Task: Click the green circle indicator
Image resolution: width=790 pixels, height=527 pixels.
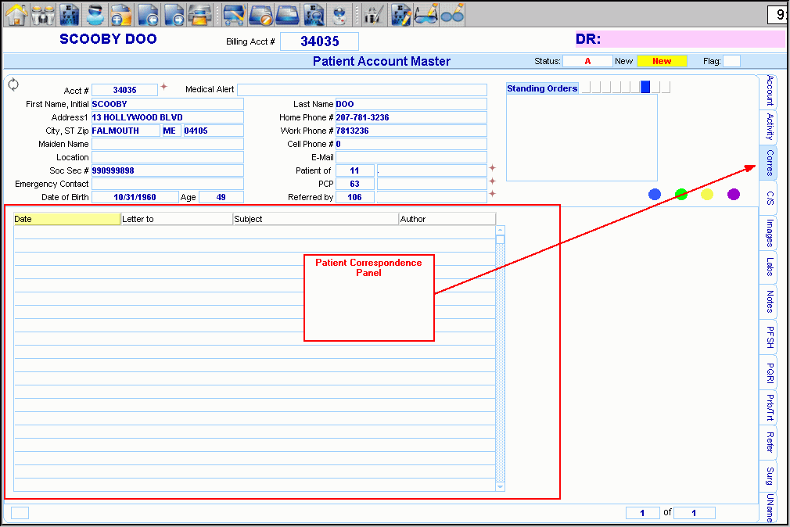Action: pyautogui.click(x=681, y=195)
